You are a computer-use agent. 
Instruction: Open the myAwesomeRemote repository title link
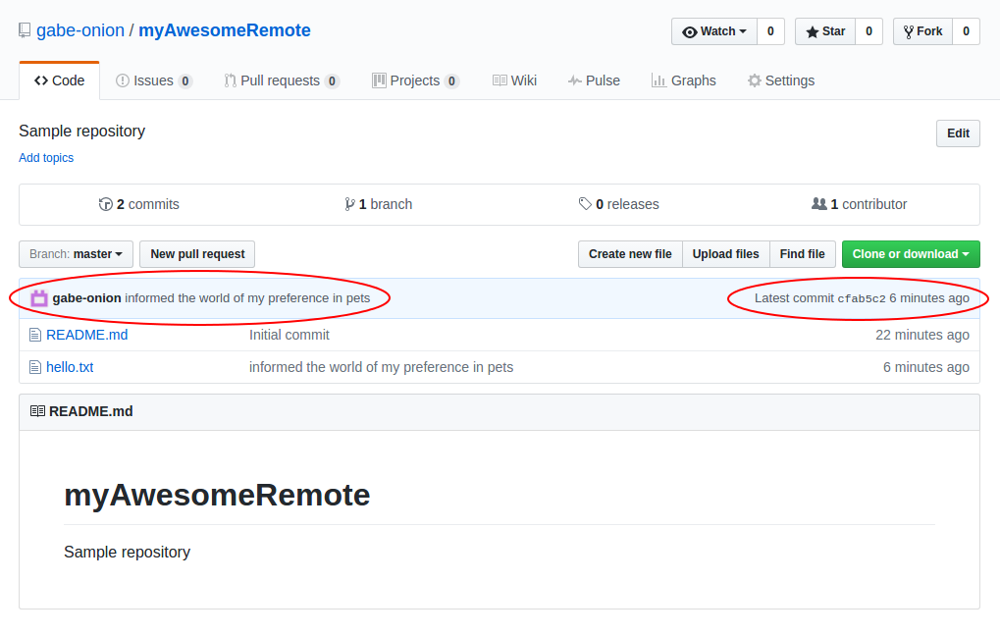click(225, 30)
